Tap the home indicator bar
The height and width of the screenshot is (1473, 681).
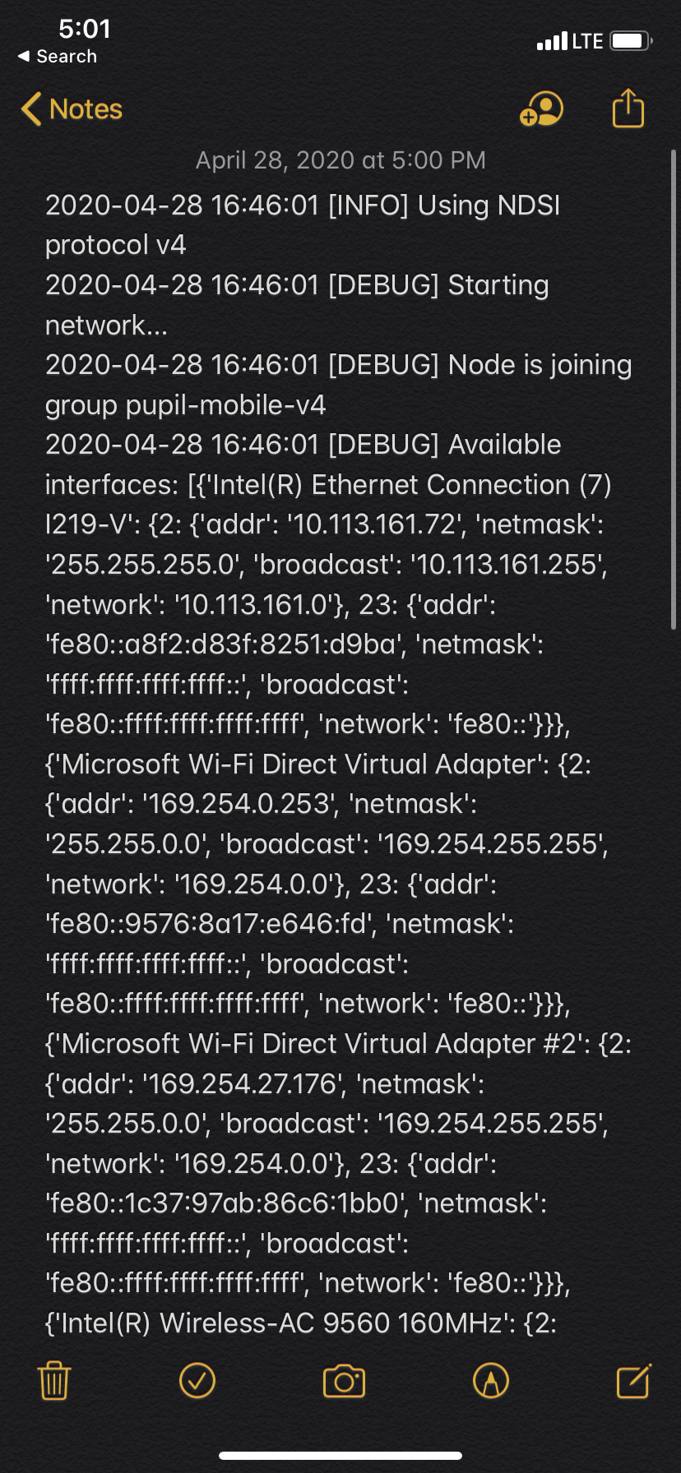click(x=340, y=1455)
